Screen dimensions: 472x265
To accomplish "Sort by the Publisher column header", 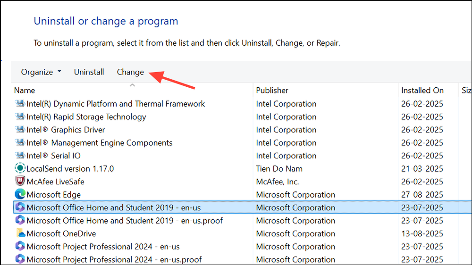I will 272,90.
